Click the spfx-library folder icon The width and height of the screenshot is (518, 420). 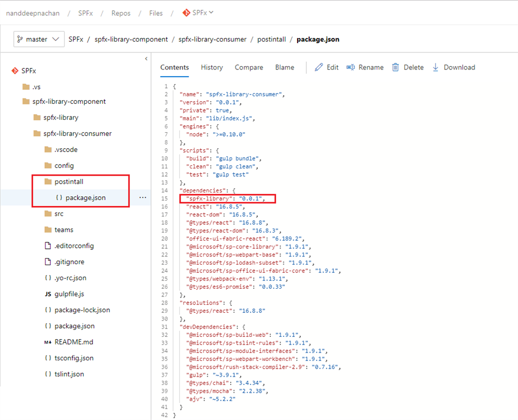37,117
